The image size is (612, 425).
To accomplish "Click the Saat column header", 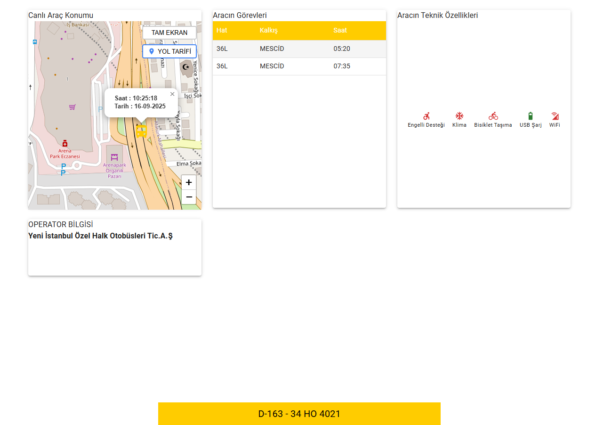I will 340,31.
